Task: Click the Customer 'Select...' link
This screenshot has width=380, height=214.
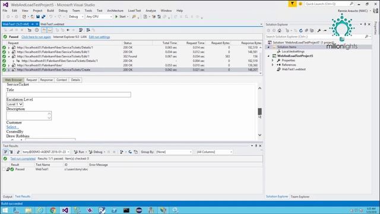Action: [x=12, y=127]
